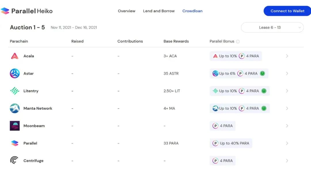Screen dimensions: 311x173
Task: Click the Litentry parachain name
Action: pyautogui.click(x=31, y=91)
